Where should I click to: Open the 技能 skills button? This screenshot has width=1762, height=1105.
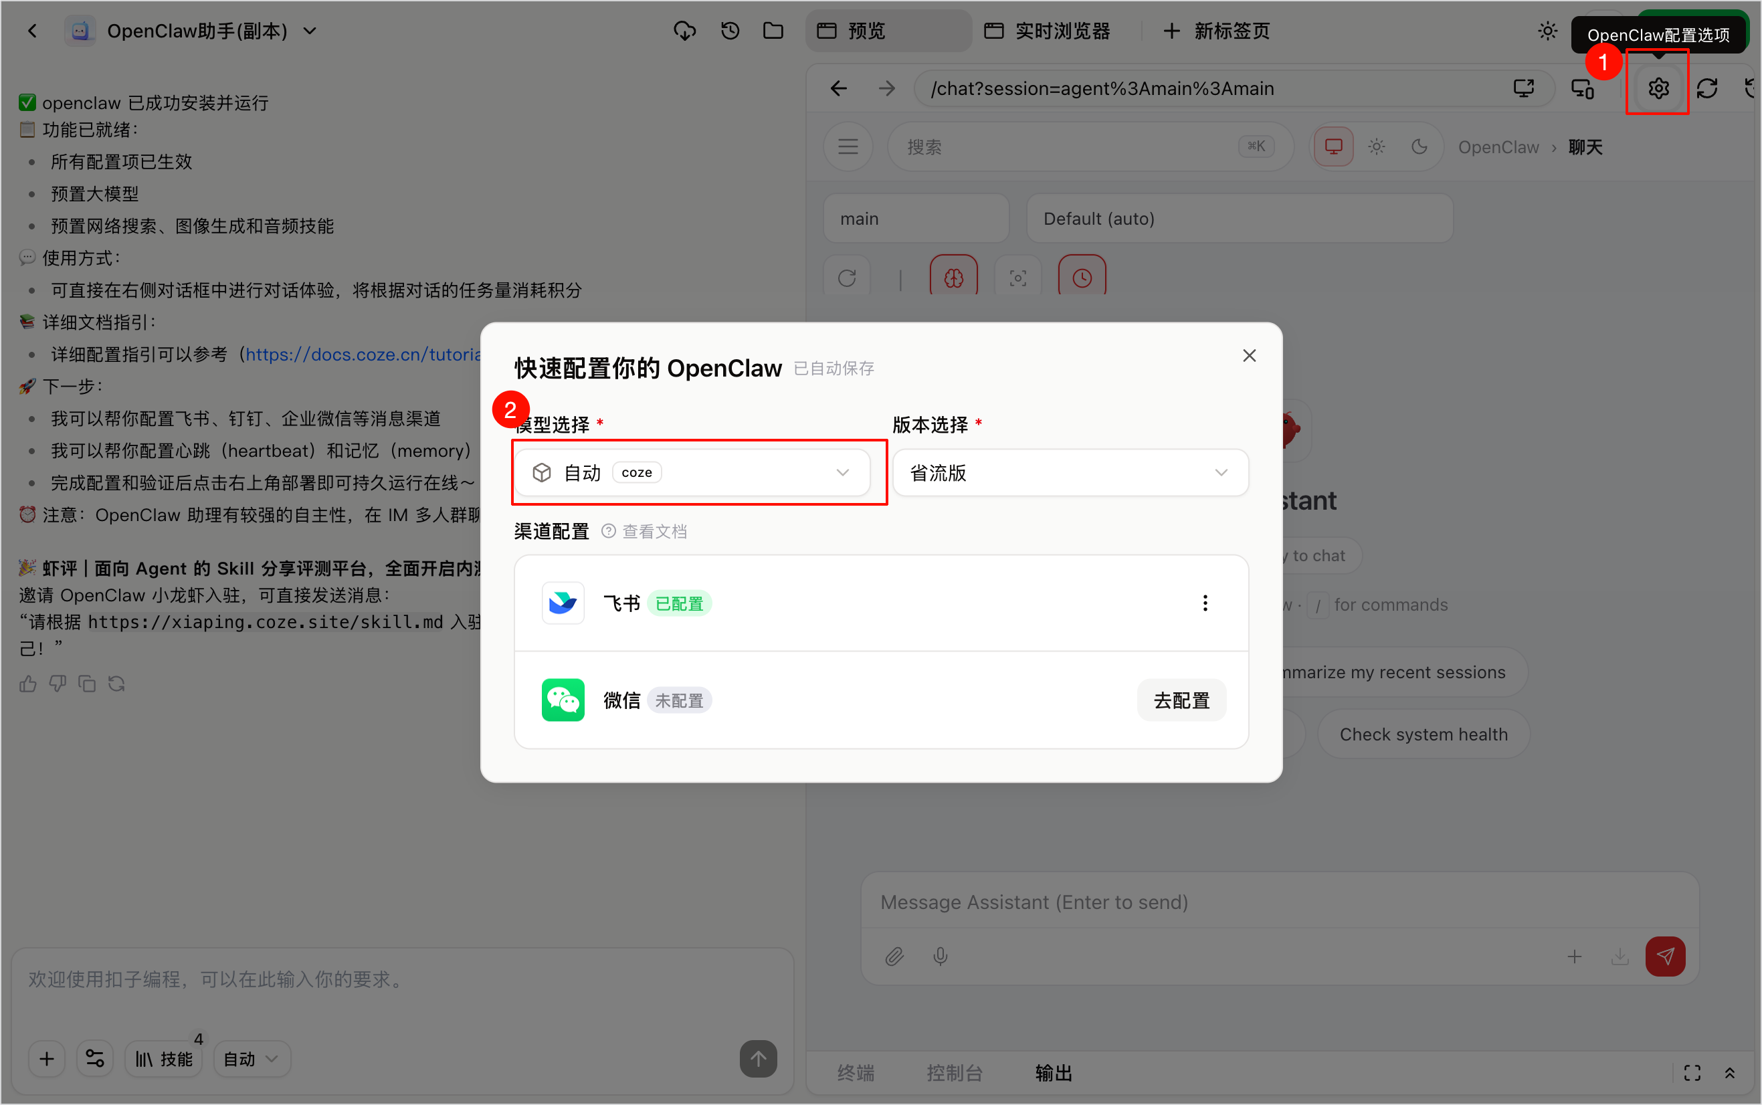pyautogui.click(x=164, y=1058)
